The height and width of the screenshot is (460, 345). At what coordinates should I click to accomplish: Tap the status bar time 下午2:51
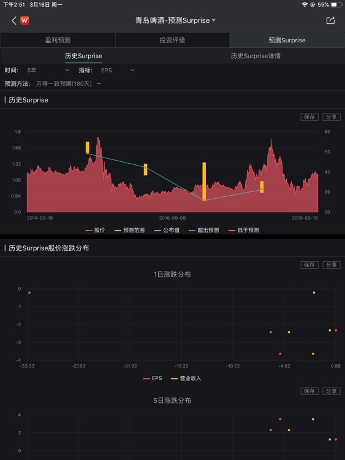[x=13, y=5]
